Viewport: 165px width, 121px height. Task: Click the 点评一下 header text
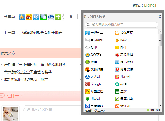[15, 96]
